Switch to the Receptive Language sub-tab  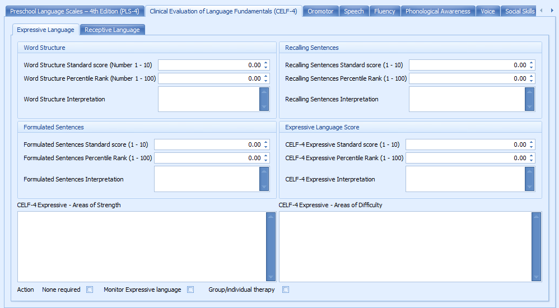[x=112, y=30]
